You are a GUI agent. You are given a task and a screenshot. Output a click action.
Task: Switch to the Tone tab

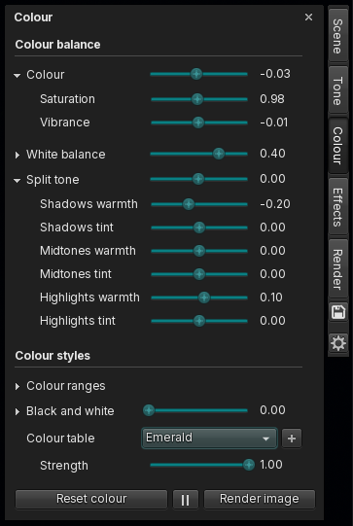point(337,90)
